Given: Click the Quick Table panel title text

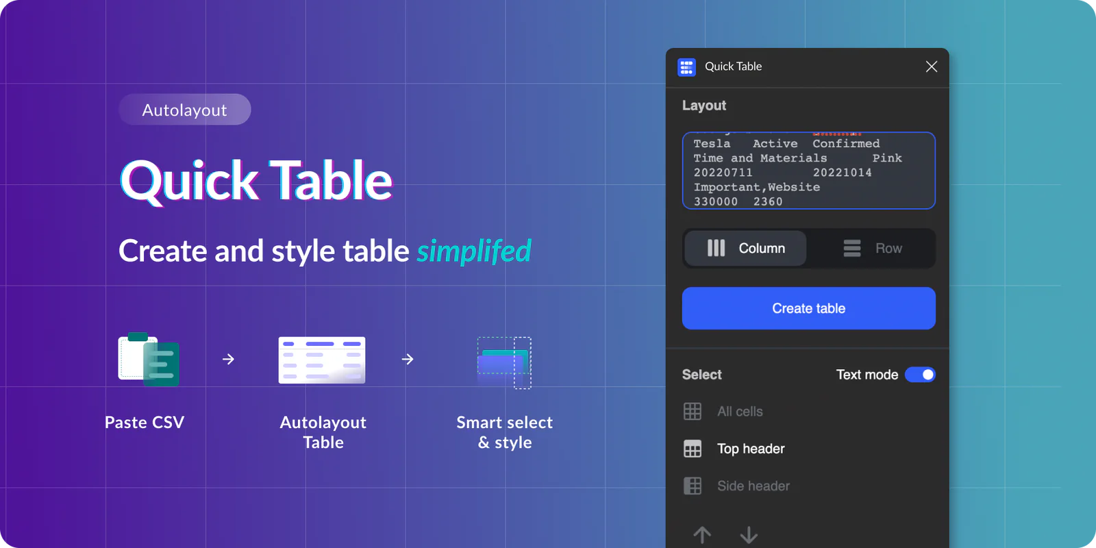Looking at the screenshot, I should (733, 66).
